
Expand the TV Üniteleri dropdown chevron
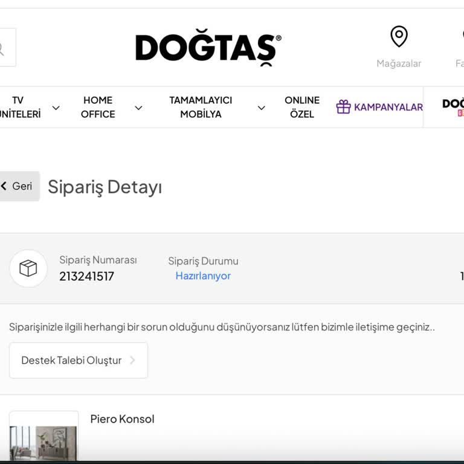56,108
